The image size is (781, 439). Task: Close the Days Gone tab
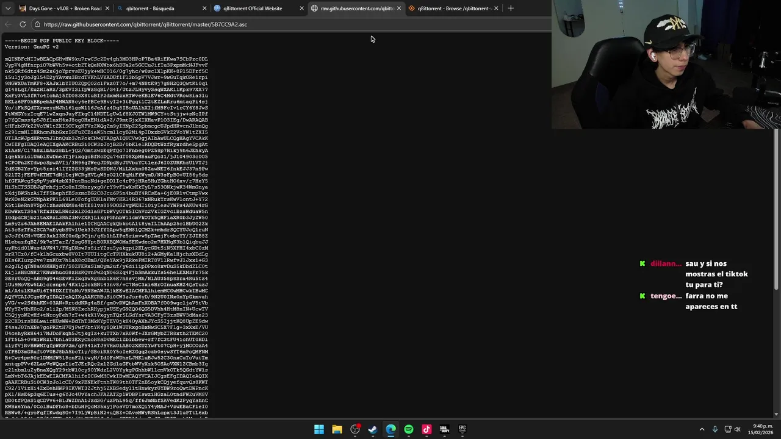(107, 9)
